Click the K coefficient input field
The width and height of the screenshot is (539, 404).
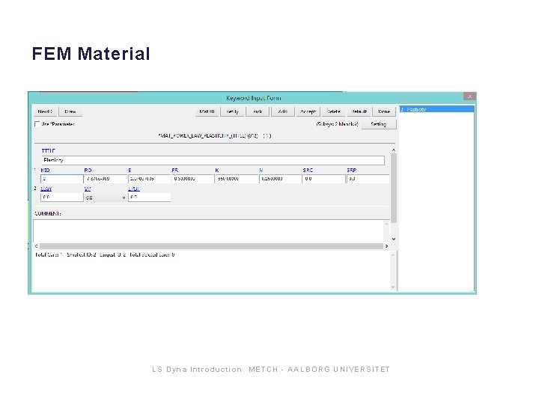(237, 179)
